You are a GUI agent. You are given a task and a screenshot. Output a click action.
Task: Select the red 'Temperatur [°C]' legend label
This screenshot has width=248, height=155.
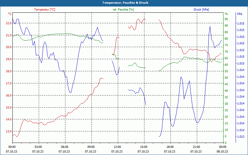point(45,10)
